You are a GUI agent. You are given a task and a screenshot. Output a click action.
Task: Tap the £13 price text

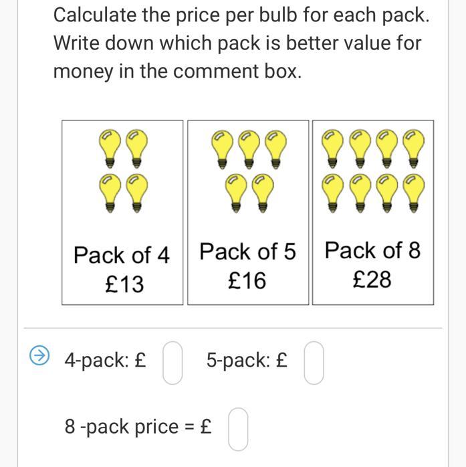[x=124, y=284]
